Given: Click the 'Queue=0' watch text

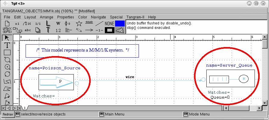Looking at the screenshot, I should (220, 97).
